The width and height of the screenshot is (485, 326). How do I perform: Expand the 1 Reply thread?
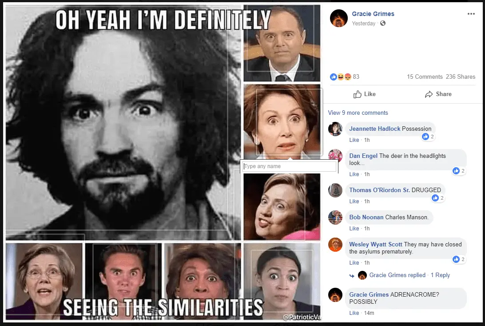pos(440,275)
